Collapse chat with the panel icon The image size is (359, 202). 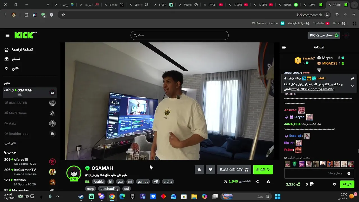point(284,47)
